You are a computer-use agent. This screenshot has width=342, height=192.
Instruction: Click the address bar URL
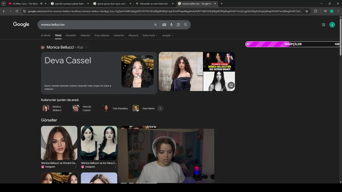click(165, 11)
